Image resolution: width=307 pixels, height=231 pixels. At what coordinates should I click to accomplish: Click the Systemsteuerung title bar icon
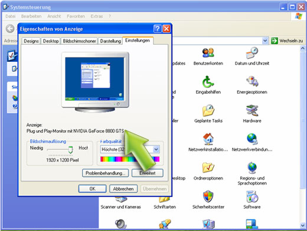[5, 7]
